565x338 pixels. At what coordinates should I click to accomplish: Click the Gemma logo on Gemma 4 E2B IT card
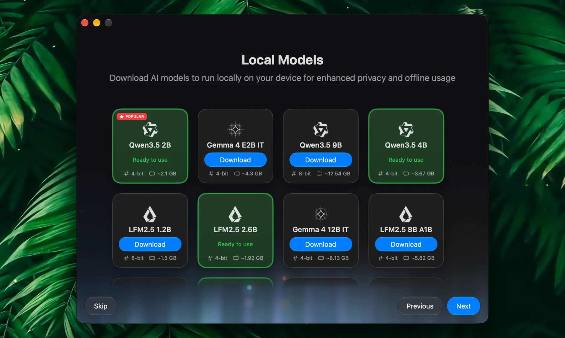pos(235,130)
